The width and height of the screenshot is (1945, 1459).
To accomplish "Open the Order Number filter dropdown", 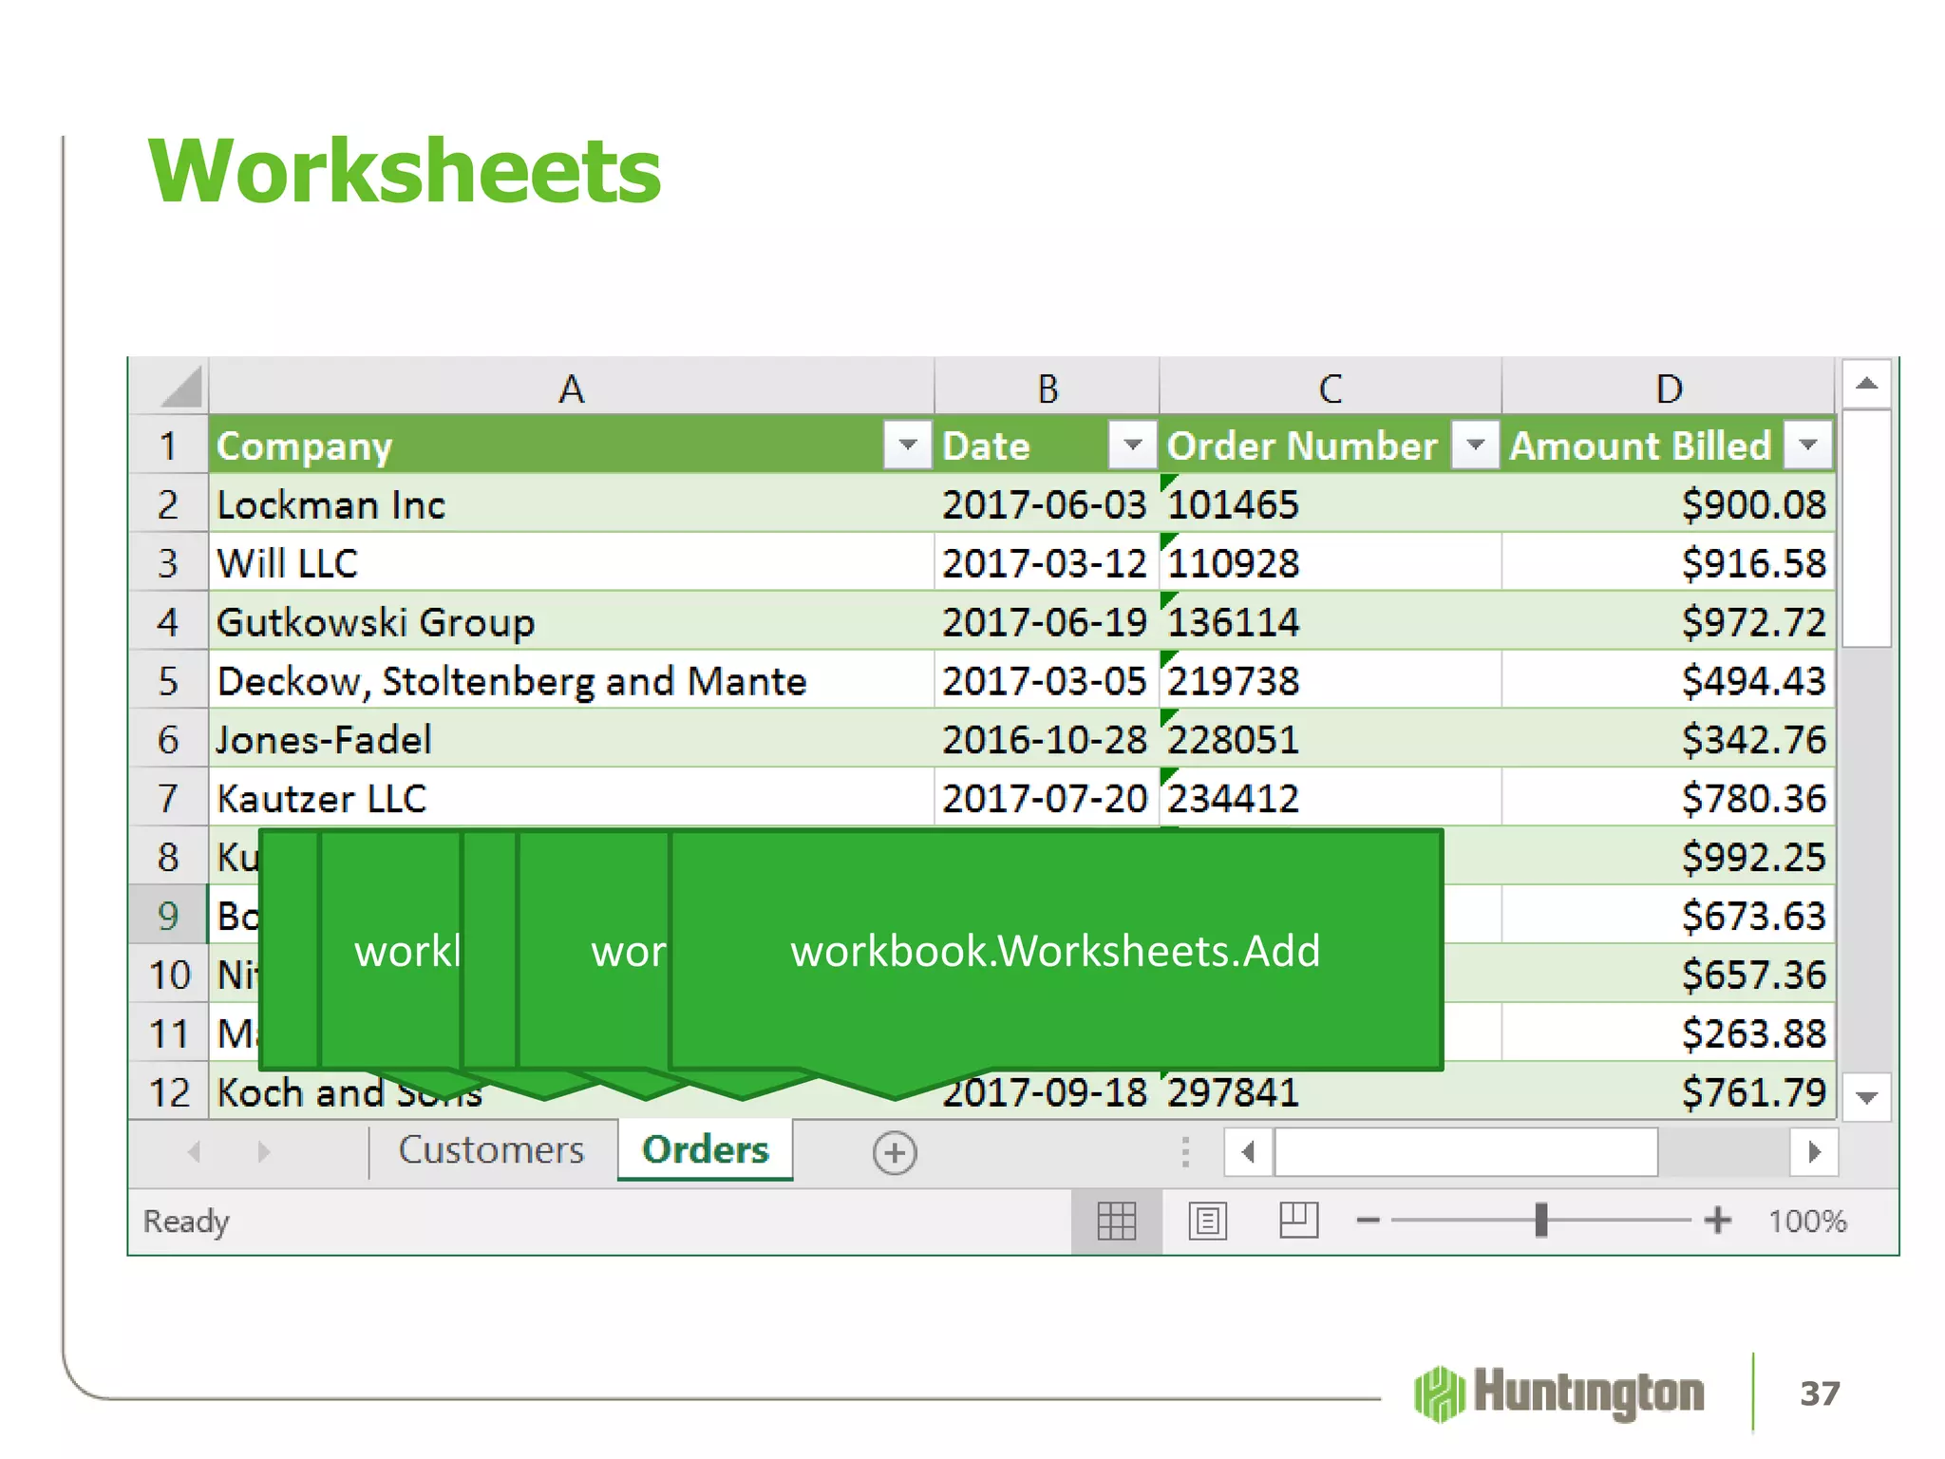I will coord(1475,445).
